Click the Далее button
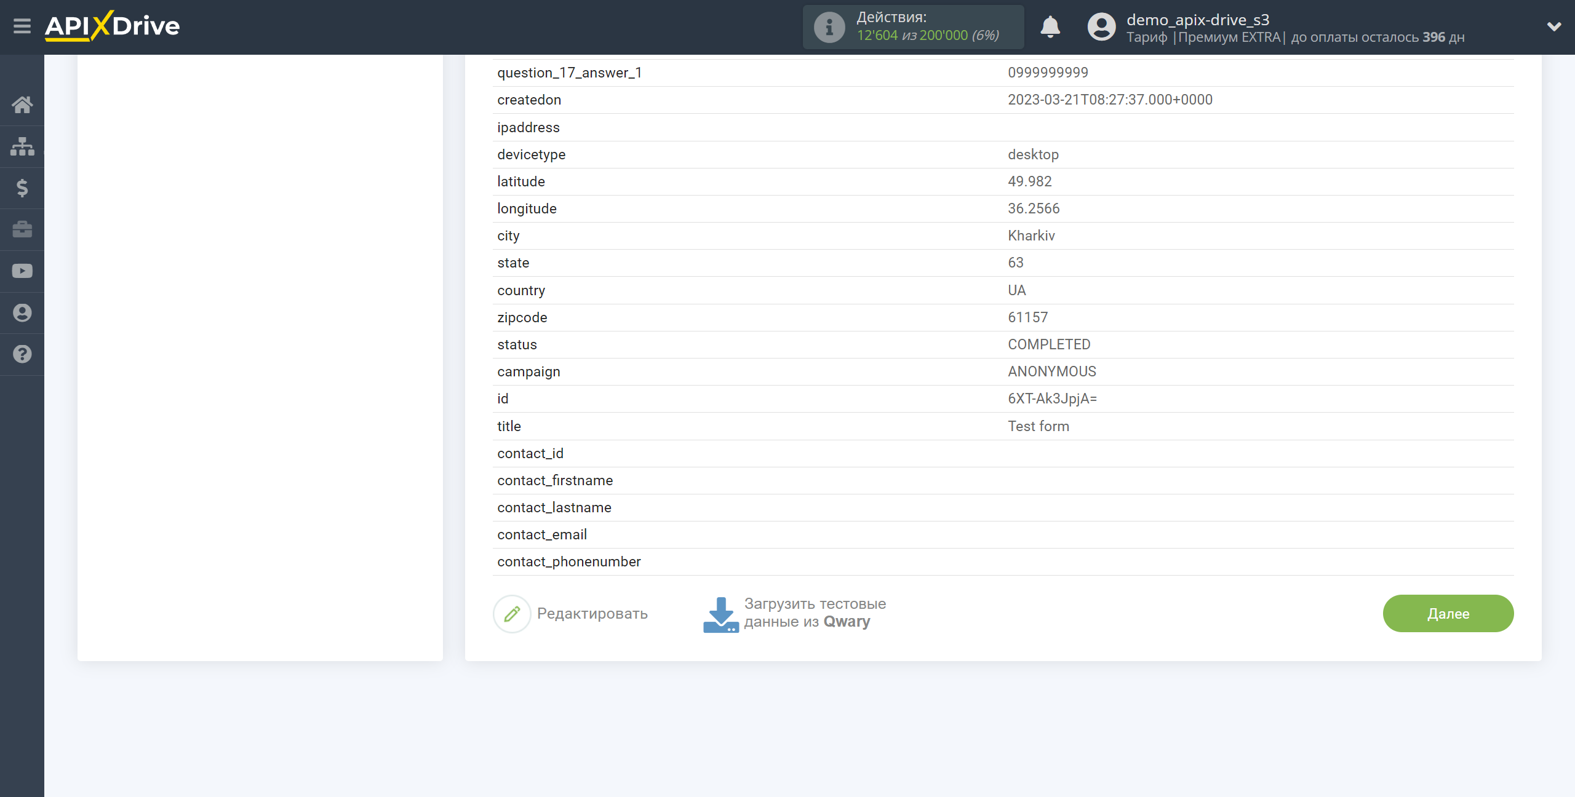Image resolution: width=1575 pixels, height=797 pixels. 1448,614
